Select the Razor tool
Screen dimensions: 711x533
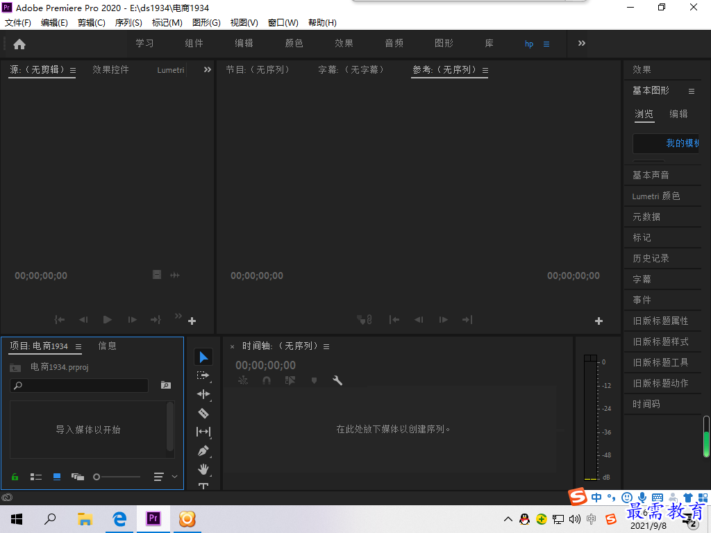click(x=203, y=413)
